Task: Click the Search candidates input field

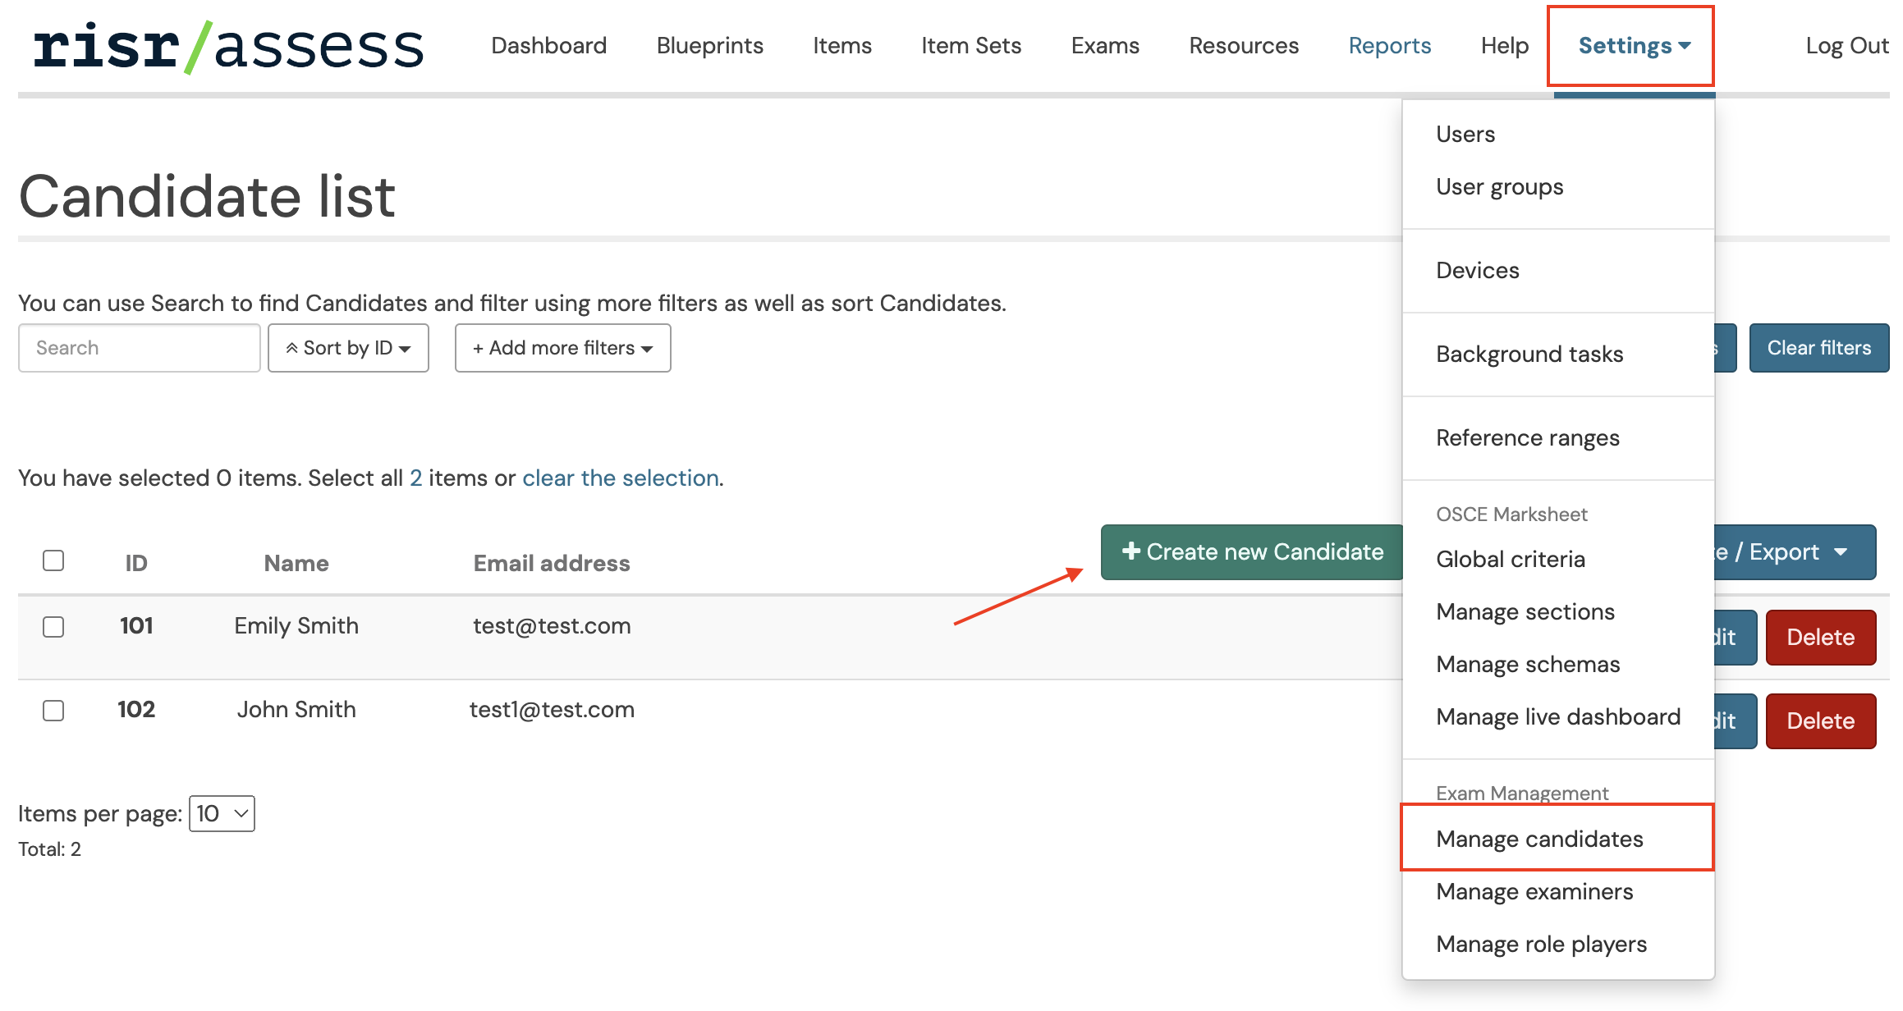Action: pyautogui.click(x=140, y=348)
